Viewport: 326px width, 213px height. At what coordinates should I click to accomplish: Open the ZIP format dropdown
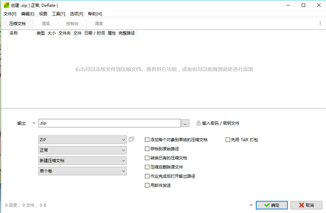(83, 140)
